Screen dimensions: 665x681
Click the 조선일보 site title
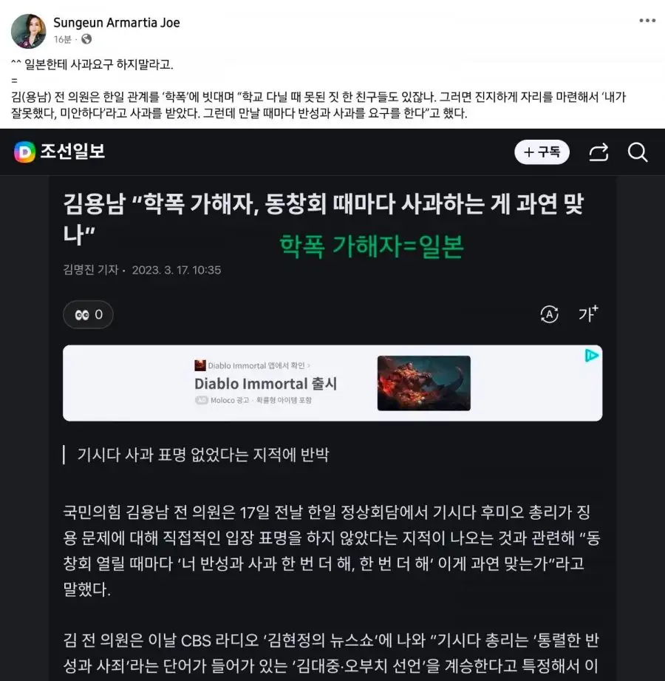coord(72,152)
